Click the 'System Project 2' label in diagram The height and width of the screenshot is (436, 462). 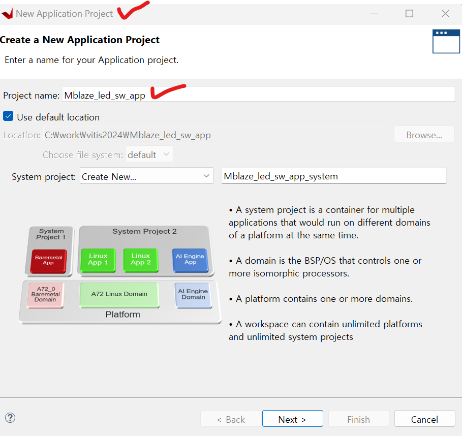[x=144, y=232]
